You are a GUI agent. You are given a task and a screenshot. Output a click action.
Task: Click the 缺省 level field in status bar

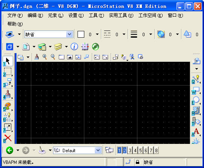(164, 162)
